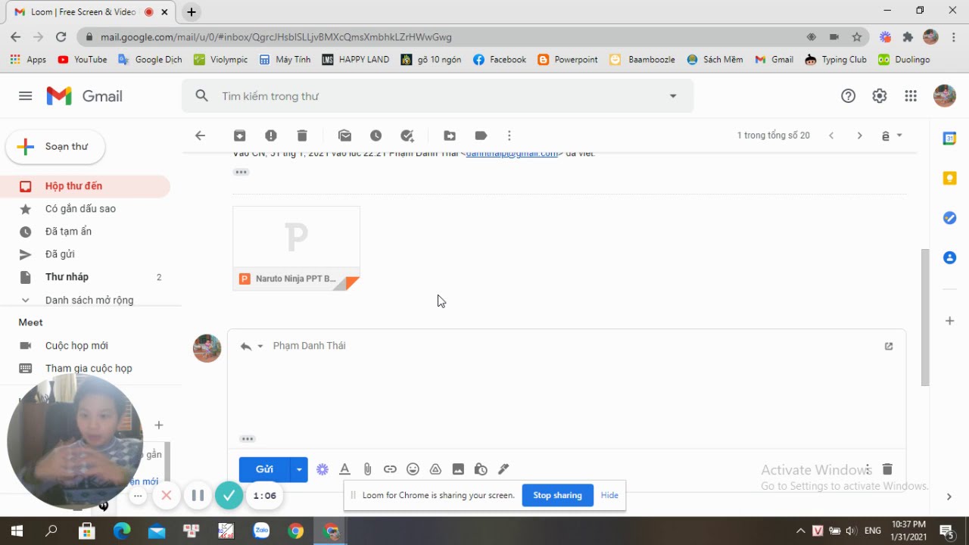969x545 pixels.
Task: Open reply type dropdown arrow
Action: point(260,346)
